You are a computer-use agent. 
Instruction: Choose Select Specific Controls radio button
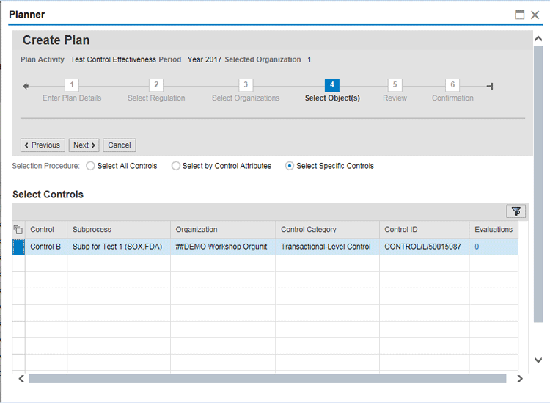tap(290, 166)
